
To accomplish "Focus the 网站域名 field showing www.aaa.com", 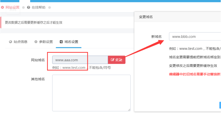I will click(x=80, y=60).
